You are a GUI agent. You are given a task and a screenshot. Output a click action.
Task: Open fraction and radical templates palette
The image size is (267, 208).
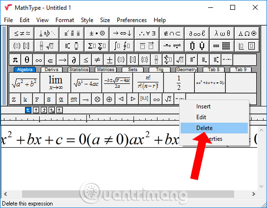(x=47, y=46)
